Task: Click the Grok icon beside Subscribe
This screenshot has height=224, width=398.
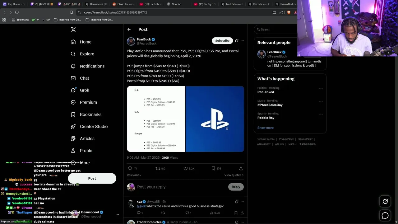Action: pyautogui.click(x=237, y=41)
